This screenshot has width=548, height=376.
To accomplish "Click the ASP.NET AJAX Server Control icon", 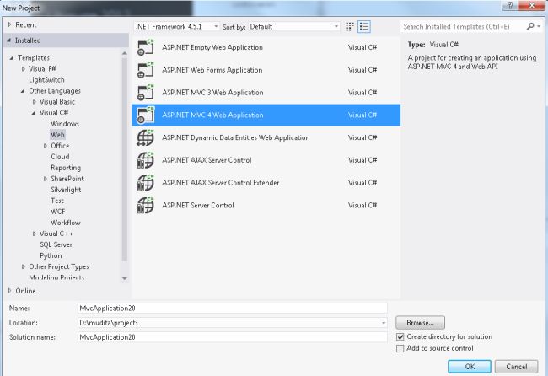I will [145, 160].
